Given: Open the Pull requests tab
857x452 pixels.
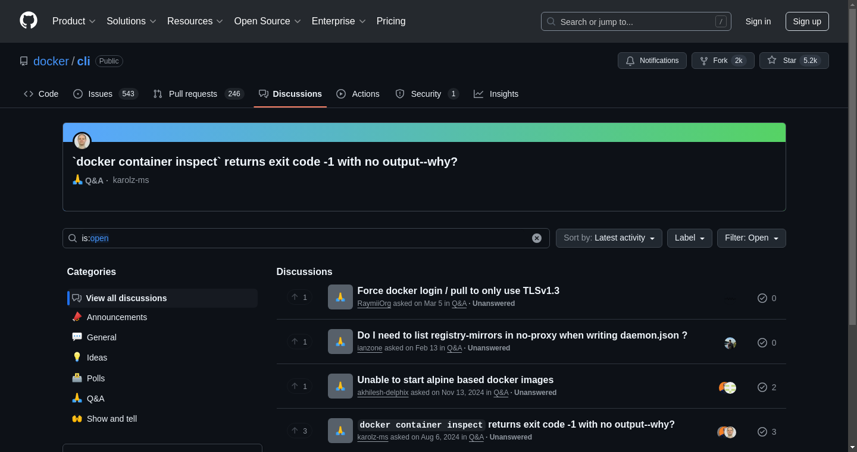Looking at the screenshot, I should tap(198, 94).
